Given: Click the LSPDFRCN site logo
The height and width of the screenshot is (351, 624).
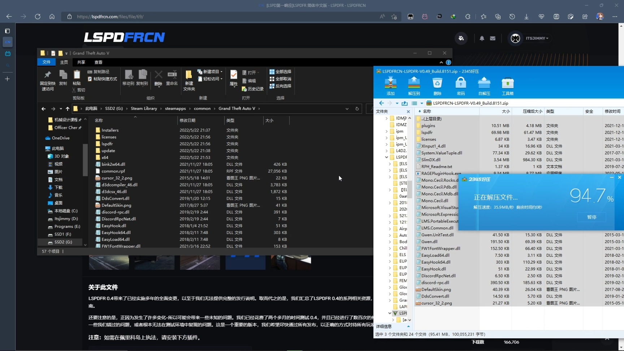Looking at the screenshot, I should (124, 37).
